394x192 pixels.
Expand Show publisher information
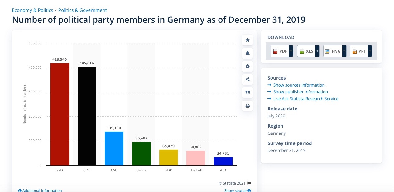coord(300,92)
